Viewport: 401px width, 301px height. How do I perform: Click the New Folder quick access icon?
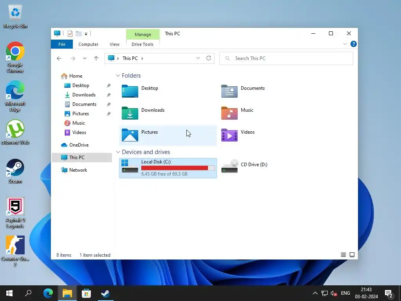tap(78, 34)
